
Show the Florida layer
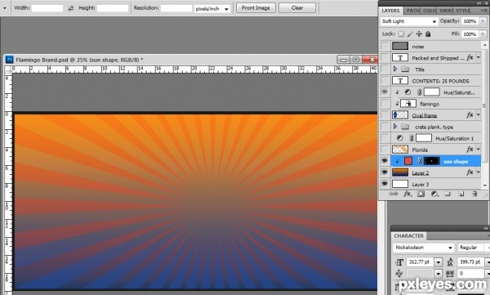click(385, 150)
